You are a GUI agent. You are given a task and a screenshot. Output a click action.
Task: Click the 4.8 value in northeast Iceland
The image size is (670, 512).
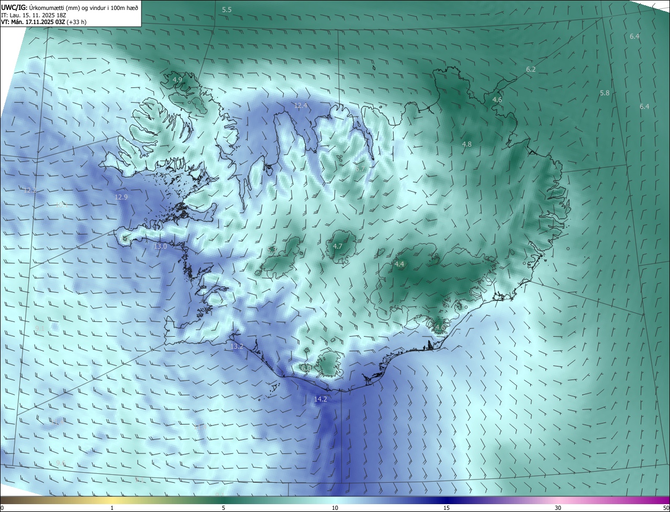[x=466, y=144]
